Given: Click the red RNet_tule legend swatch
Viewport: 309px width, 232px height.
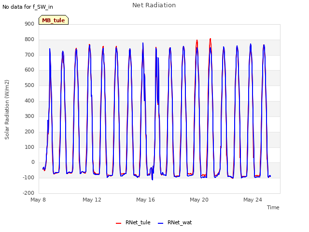Looking at the screenshot, I should tap(118, 223).
